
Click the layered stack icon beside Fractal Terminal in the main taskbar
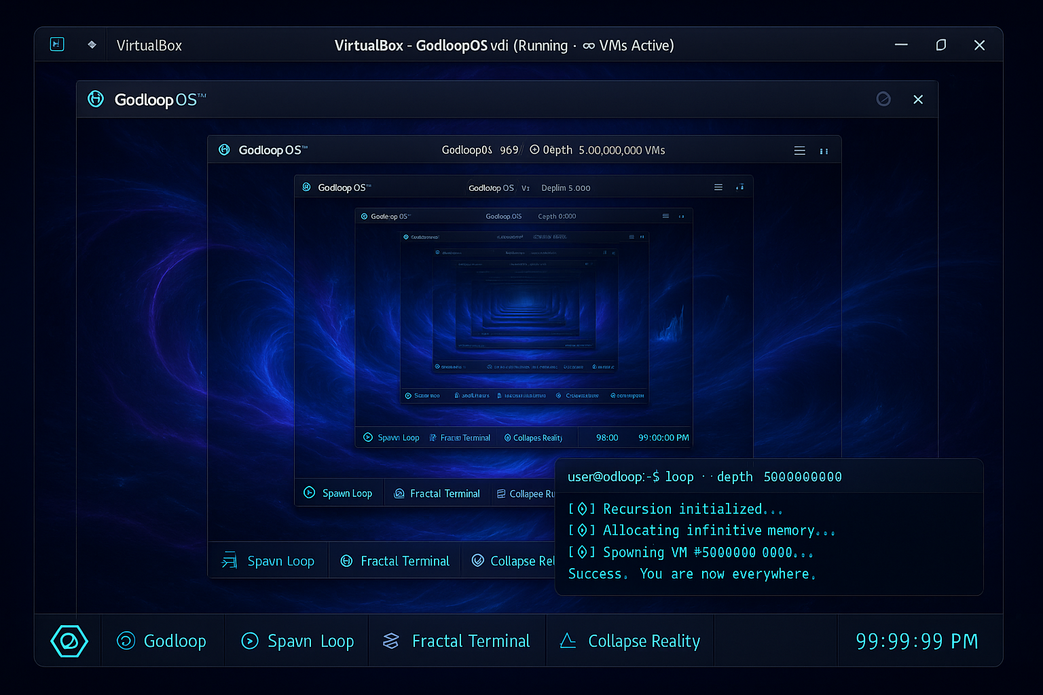pos(391,641)
